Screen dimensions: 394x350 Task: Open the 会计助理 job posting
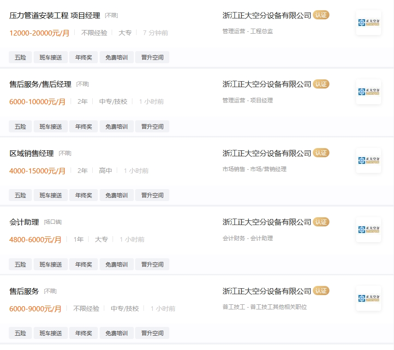click(24, 222)
